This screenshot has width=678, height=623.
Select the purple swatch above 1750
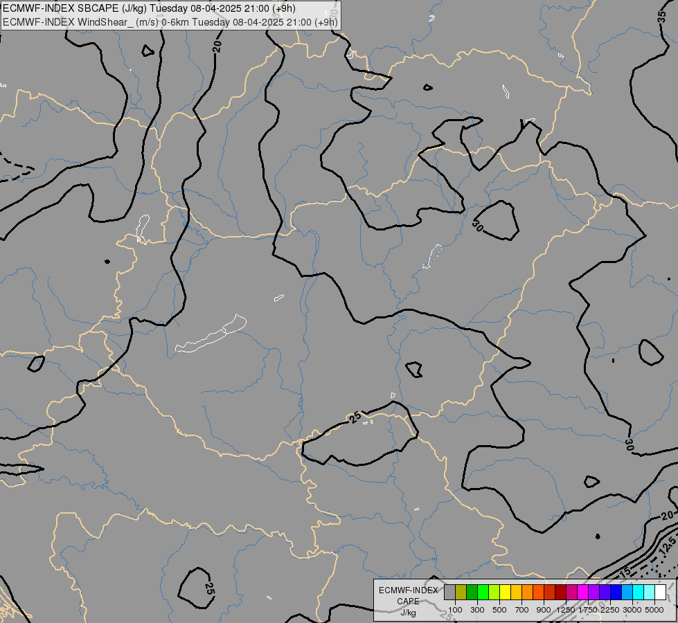(x=594, y=593)
